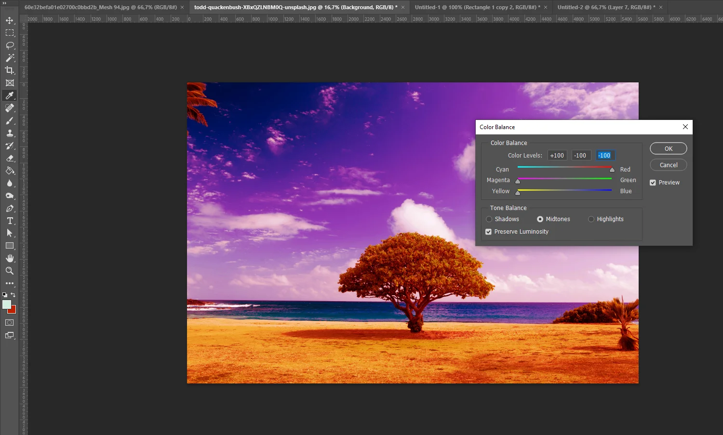Image resolution: width=723 pixels, height=435 pixels.
Task: Select the Lasso tool
Action: click(x=10, y=45)
